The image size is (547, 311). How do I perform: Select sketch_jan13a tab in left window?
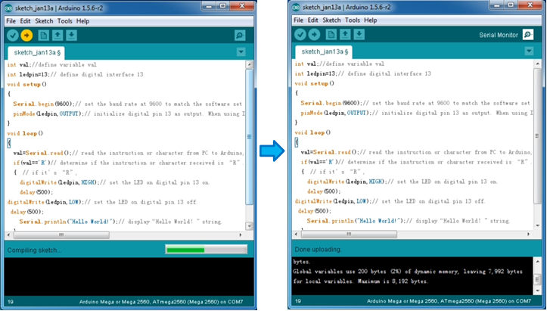coord(36,53)
